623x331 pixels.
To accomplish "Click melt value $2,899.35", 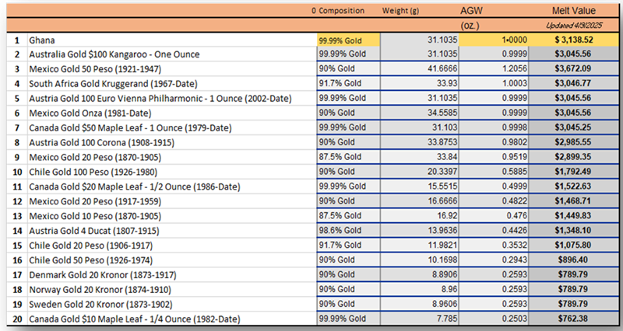I will [574, 157].
